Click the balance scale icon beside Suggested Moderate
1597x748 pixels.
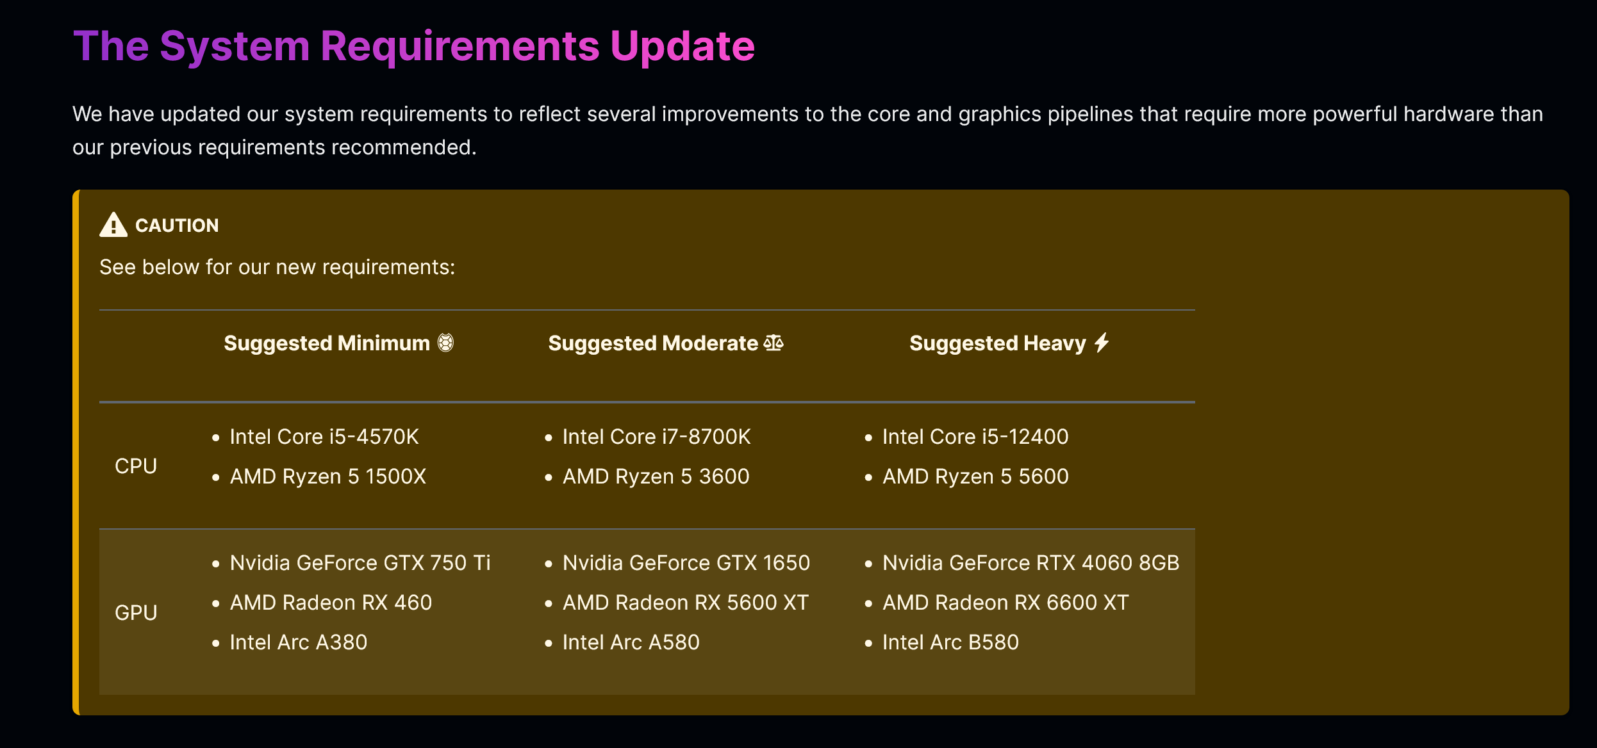click(774, 343)
